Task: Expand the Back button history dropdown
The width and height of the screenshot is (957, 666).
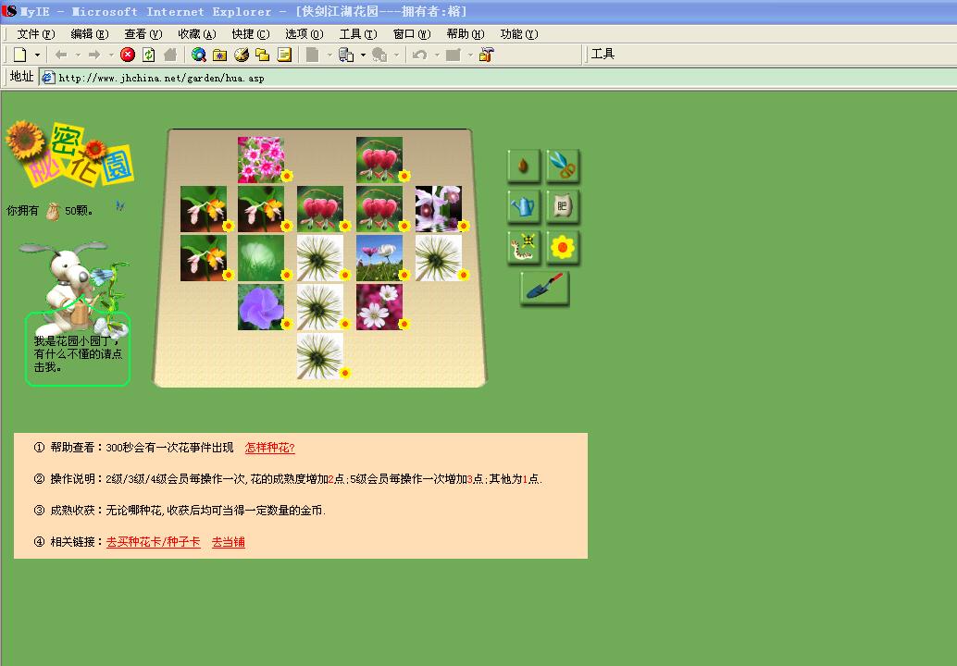Action: [78, 55]
